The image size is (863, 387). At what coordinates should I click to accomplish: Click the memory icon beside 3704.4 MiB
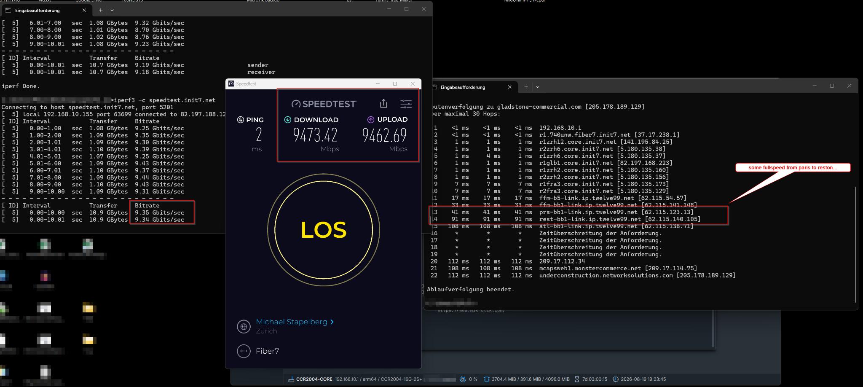tap(486, 379)
